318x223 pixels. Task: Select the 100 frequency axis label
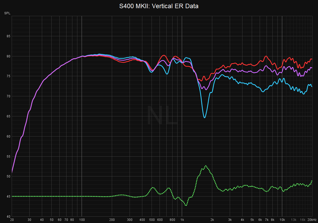click(x=82, y=220)
